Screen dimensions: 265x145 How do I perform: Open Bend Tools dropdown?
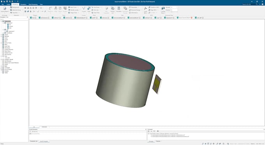[x=73, y=7]
